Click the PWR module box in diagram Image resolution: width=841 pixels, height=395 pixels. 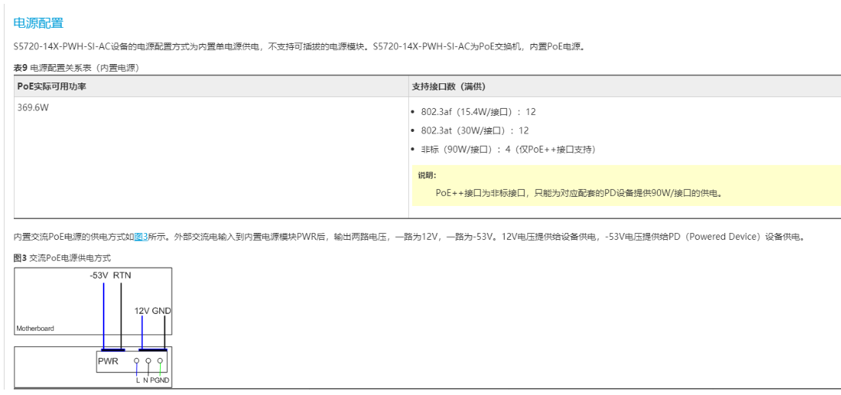[x=132, y=362]
